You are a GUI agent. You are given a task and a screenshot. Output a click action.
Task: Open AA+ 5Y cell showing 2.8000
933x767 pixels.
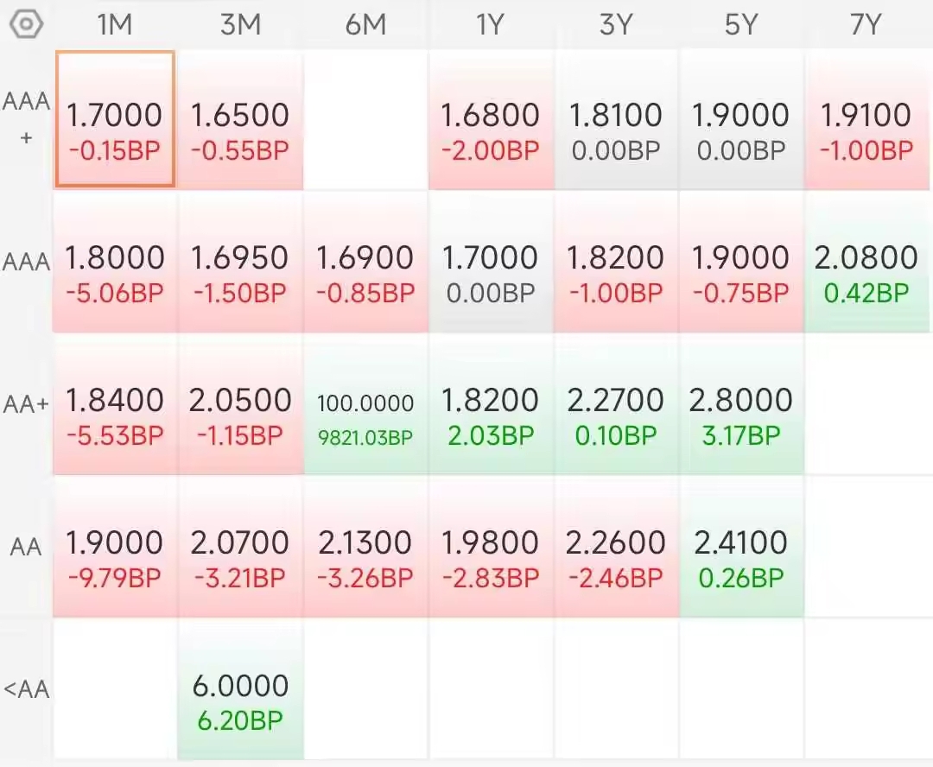point(741,404)
